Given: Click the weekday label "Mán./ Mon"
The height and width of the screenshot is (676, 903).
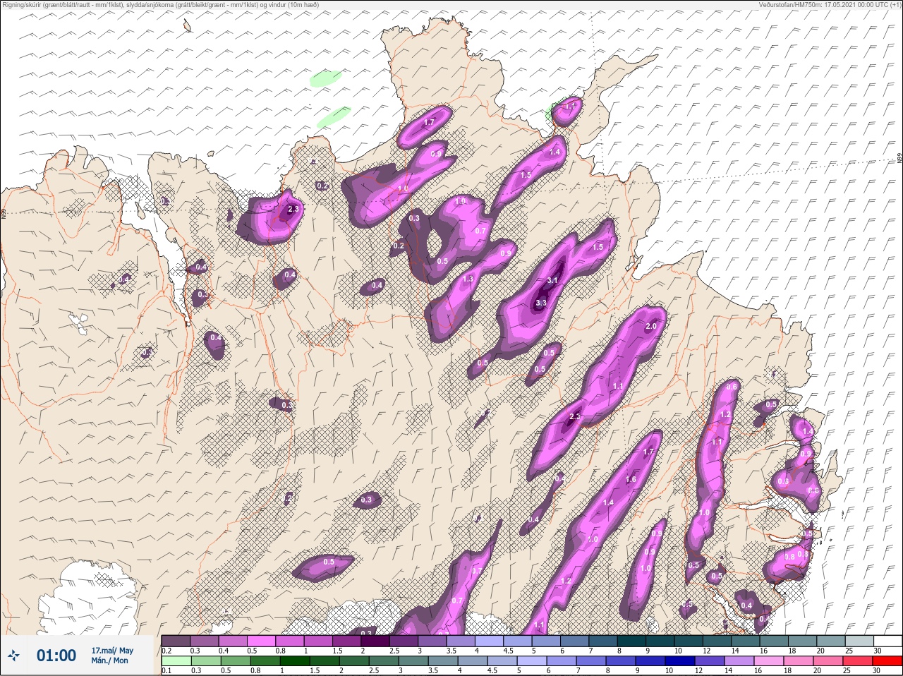Looking at the screenshot, I should 110,661.
